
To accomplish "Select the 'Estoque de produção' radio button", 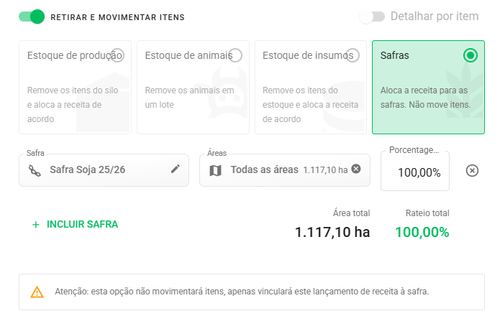I will [117, 55].
